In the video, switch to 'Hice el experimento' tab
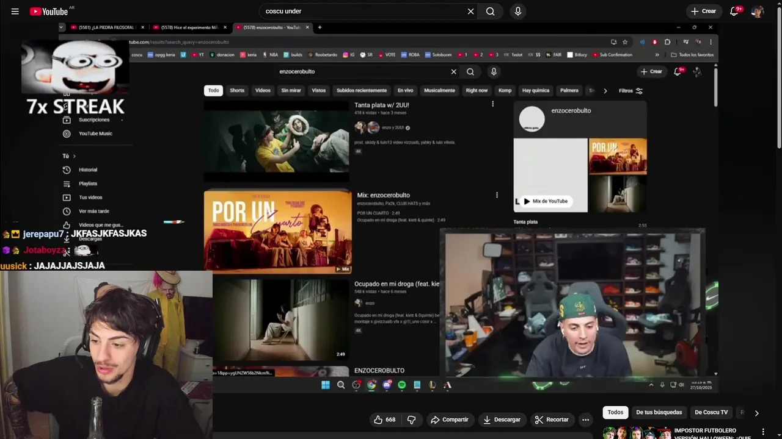The image size is (782, 439). coord(189,27)
